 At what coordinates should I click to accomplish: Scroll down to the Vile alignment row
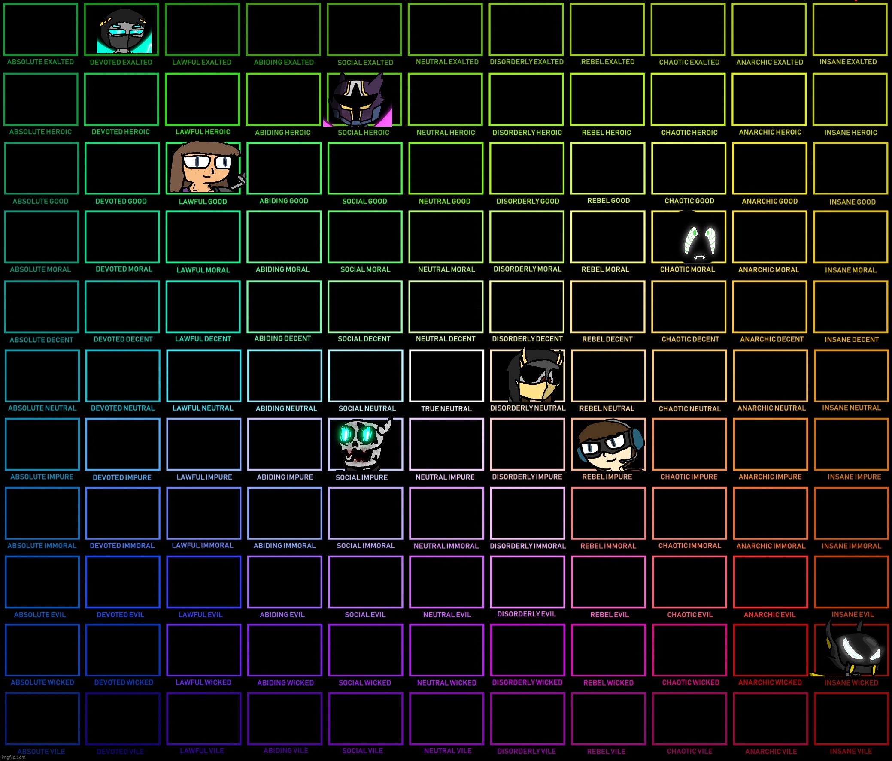click(446, 728)
